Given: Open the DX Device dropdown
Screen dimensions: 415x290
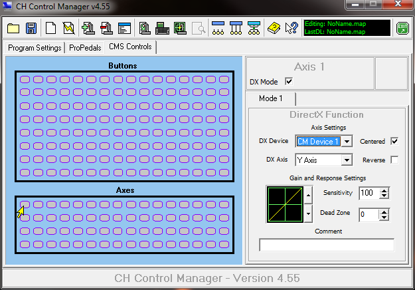Looking at the screenshot, I should [347, 141].
